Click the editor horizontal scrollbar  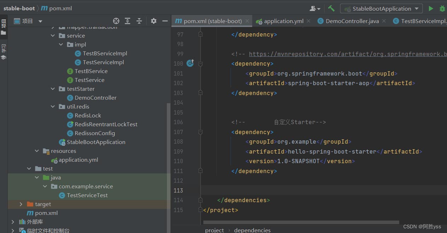click(x=301, y=223)
